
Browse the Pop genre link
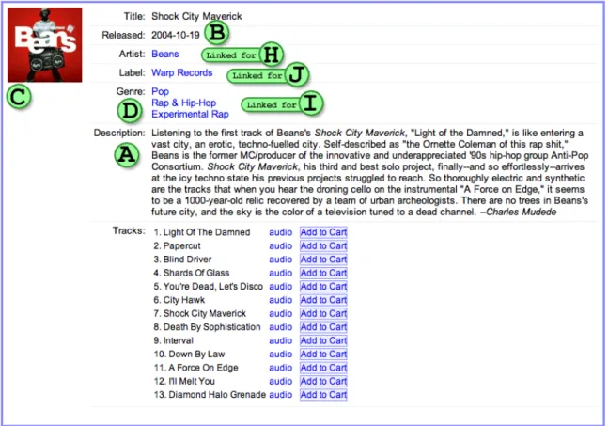point(160,91)
